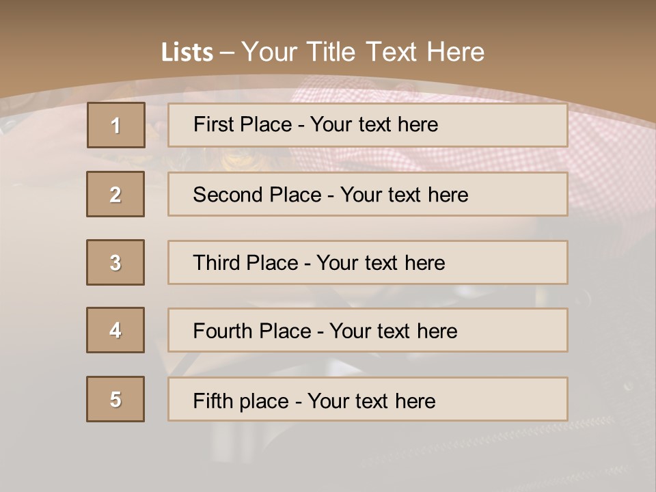Click the Fourth Place text bar
Image resolution: width=656 pixels, height=492 pixels.
coord(368,331)
